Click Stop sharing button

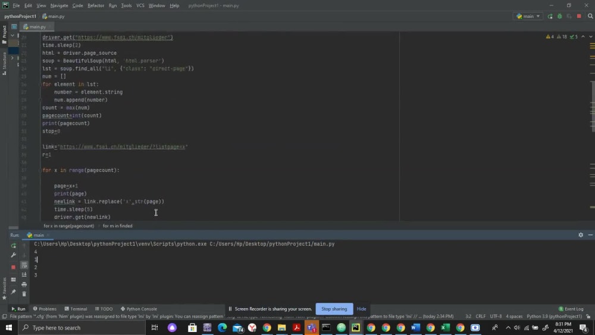[334, 309]
